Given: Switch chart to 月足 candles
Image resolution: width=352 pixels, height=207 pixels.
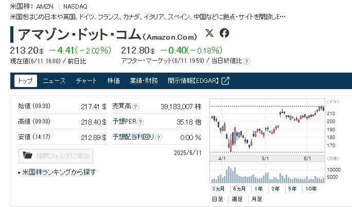Looking at the screenshot, I should (257, 199).
